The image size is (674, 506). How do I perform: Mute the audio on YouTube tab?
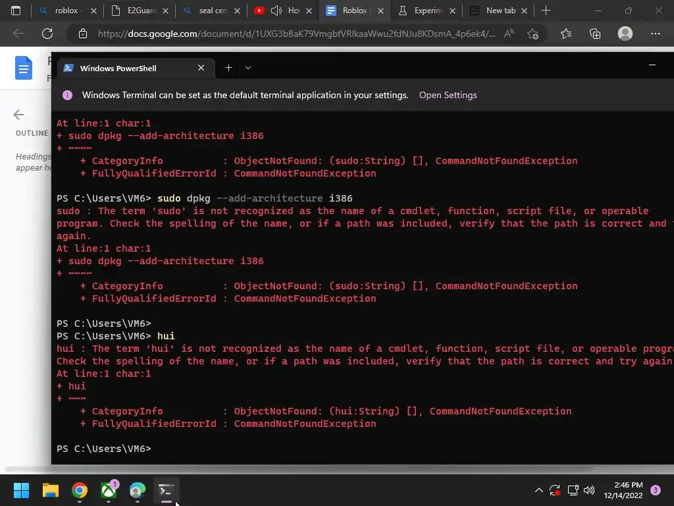click(x=276, y=11)
